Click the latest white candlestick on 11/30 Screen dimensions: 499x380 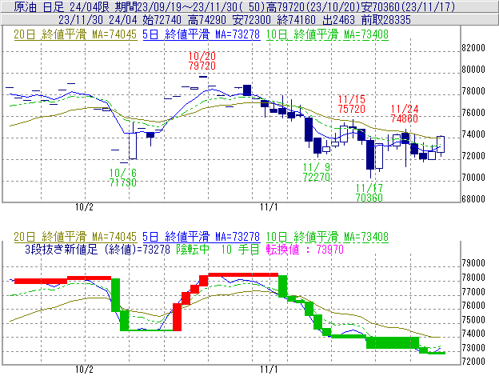click(441, 145)
